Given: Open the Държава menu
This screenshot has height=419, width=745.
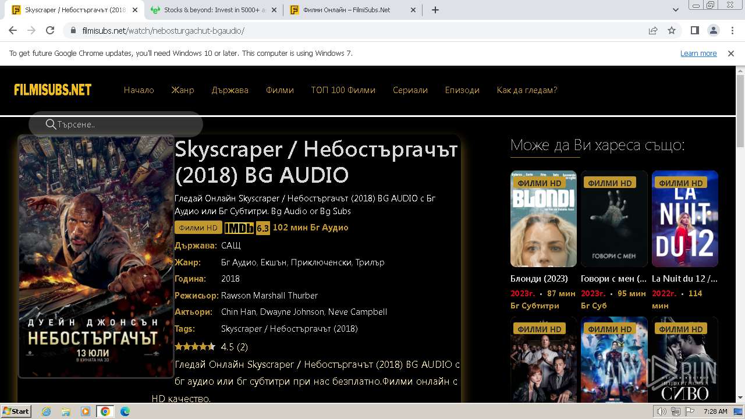Looking at the screenshot, I should pyautogui.click(x=230, y=90).
